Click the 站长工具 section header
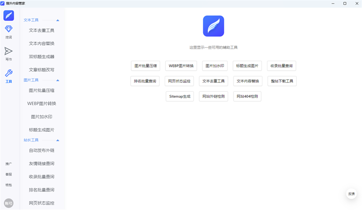This screenshot has width=362, height=210. point(31,140)
